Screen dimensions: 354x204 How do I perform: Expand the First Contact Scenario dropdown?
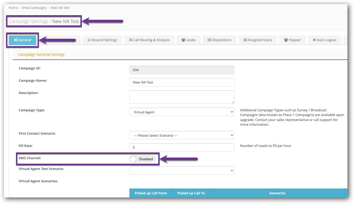(x=182, y=135)
